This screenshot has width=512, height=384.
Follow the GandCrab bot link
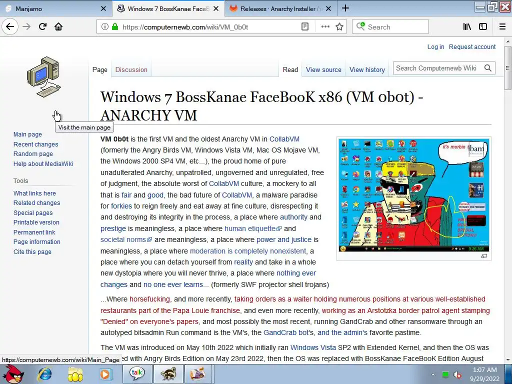[286, 332]
